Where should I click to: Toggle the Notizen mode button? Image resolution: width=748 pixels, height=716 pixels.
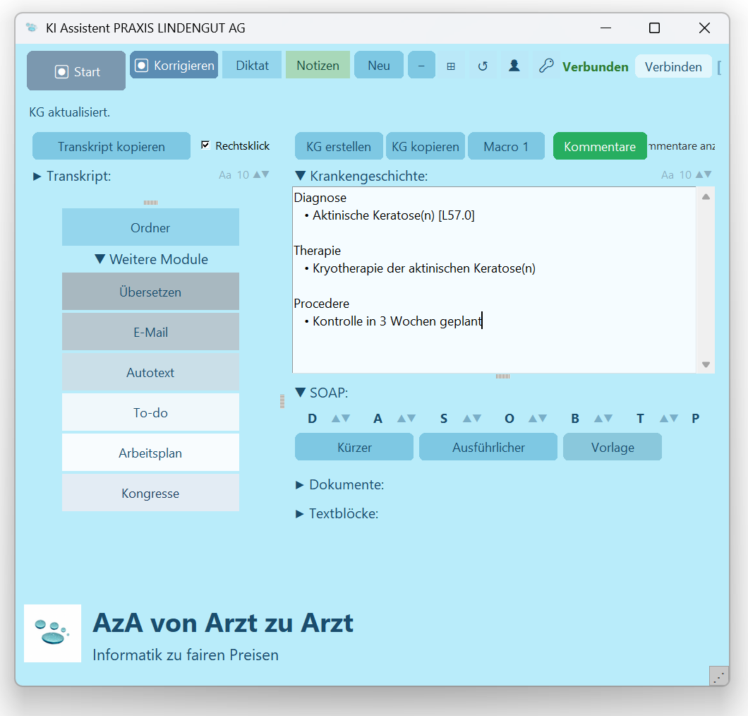(318, 65)
